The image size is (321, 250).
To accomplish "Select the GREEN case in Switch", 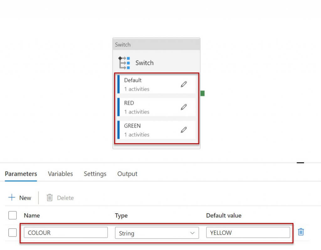I will pyautogui.click(x=147, y=130).
